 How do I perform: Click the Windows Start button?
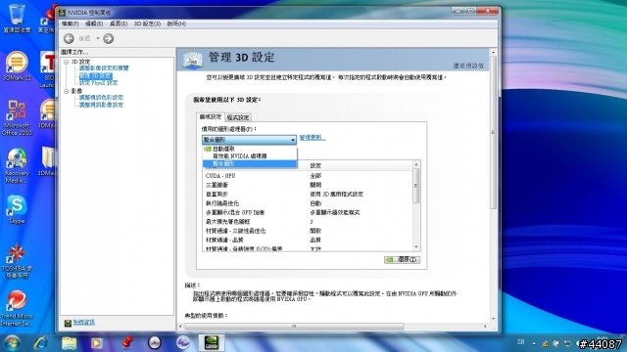click(11, 343)
